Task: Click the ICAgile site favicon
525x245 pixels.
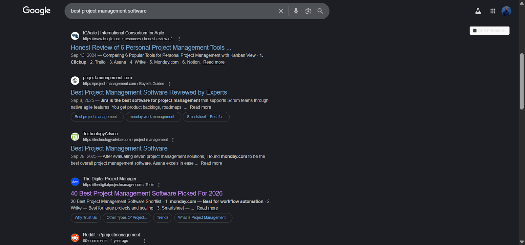Action: (75, 36)
